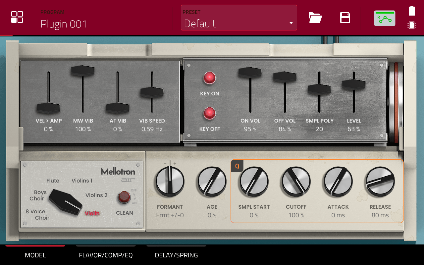Toggle the KEY ON red light
The width and height of the screenshot is (424, 265).
209,78
